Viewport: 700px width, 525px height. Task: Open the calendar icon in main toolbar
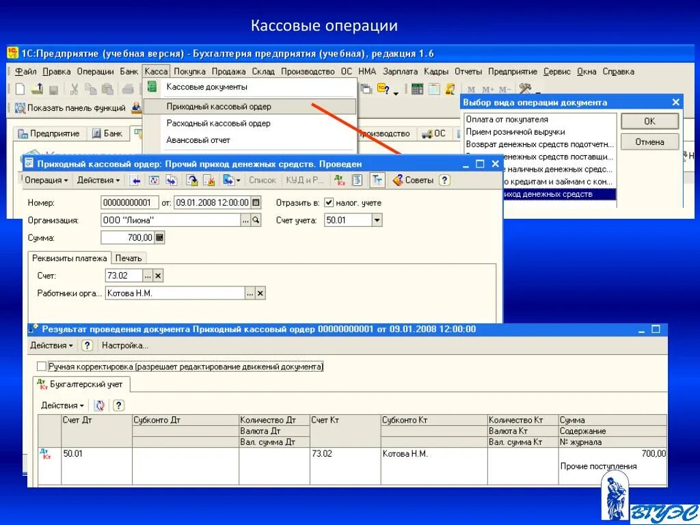434,89
